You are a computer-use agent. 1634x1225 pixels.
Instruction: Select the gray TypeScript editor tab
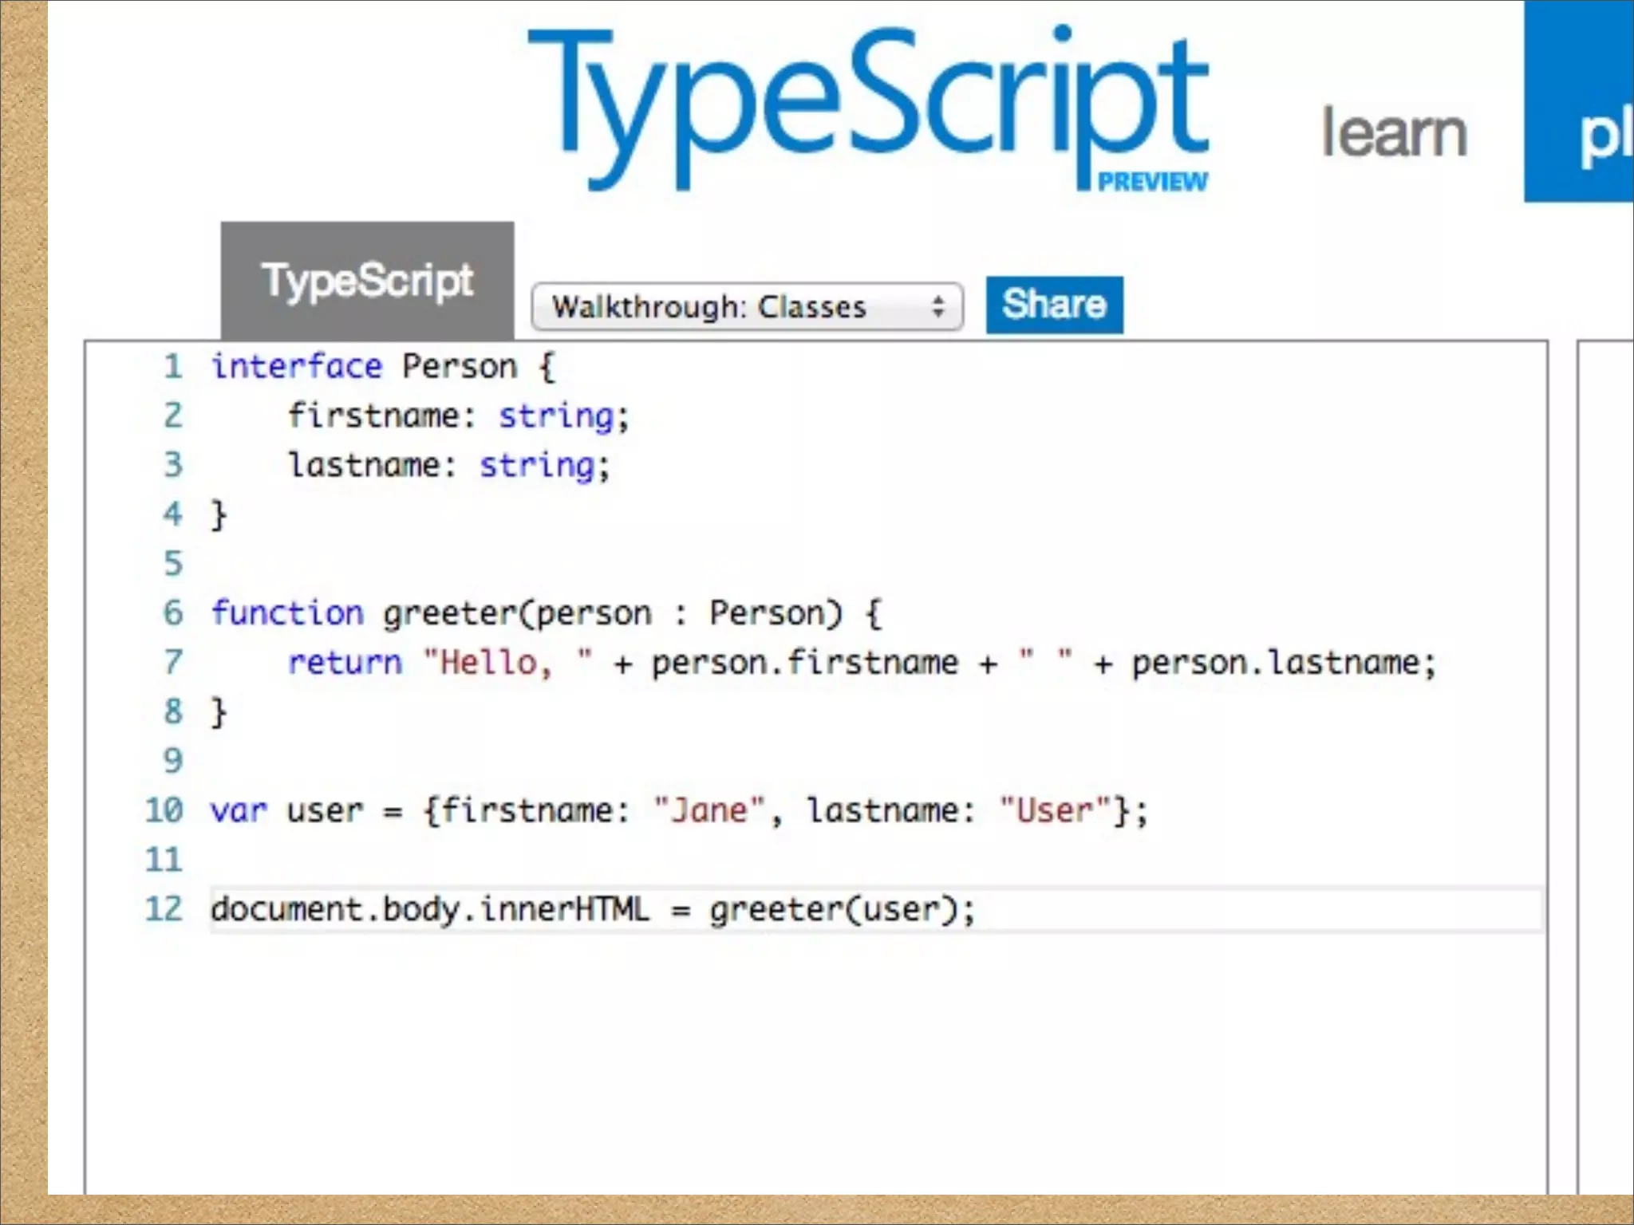point(368,281)
